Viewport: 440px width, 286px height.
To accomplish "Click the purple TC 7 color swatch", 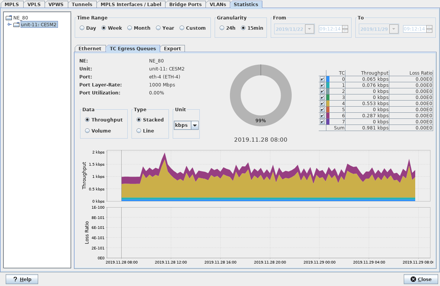I will 328,122.
